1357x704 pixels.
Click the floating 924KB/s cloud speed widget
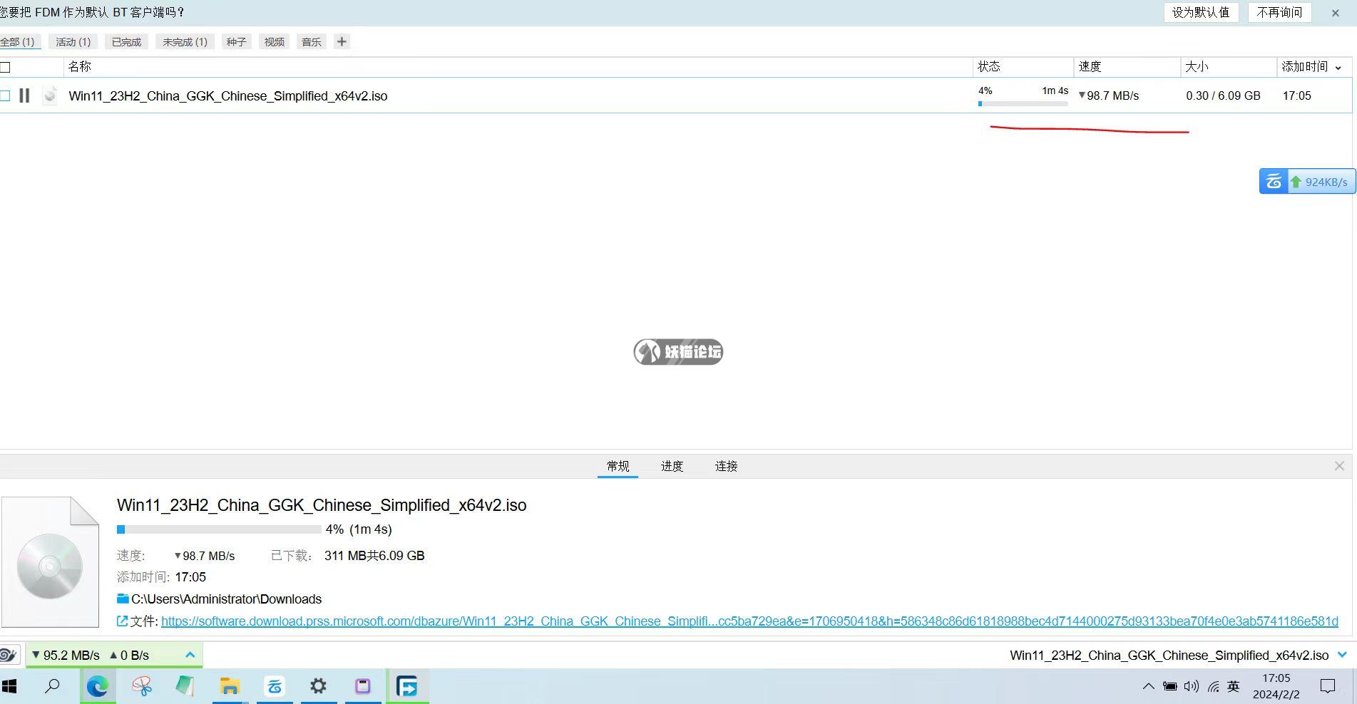point(1307,182)
